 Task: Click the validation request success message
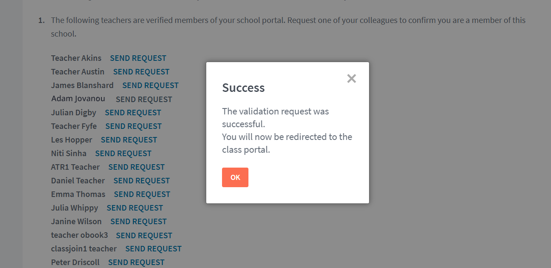(x=287, y=130)
